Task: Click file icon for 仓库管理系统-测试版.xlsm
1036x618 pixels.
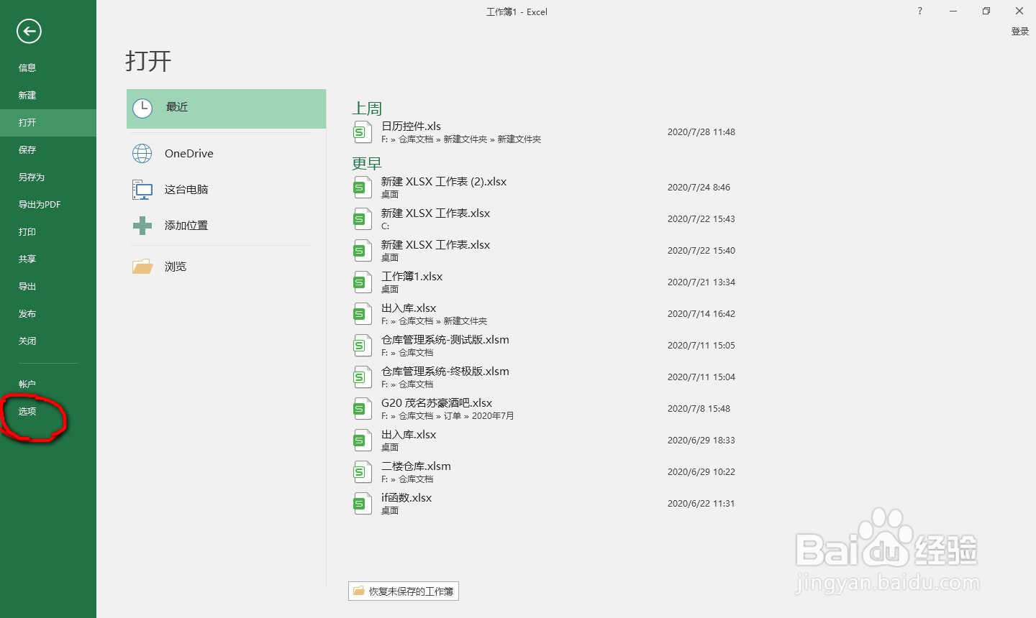Action: tap(362, 346)
